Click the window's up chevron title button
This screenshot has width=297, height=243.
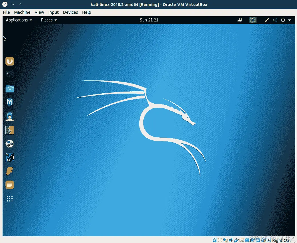pos(21,4)
